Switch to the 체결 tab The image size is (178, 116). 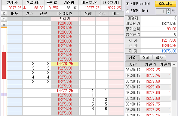[132, 58]
